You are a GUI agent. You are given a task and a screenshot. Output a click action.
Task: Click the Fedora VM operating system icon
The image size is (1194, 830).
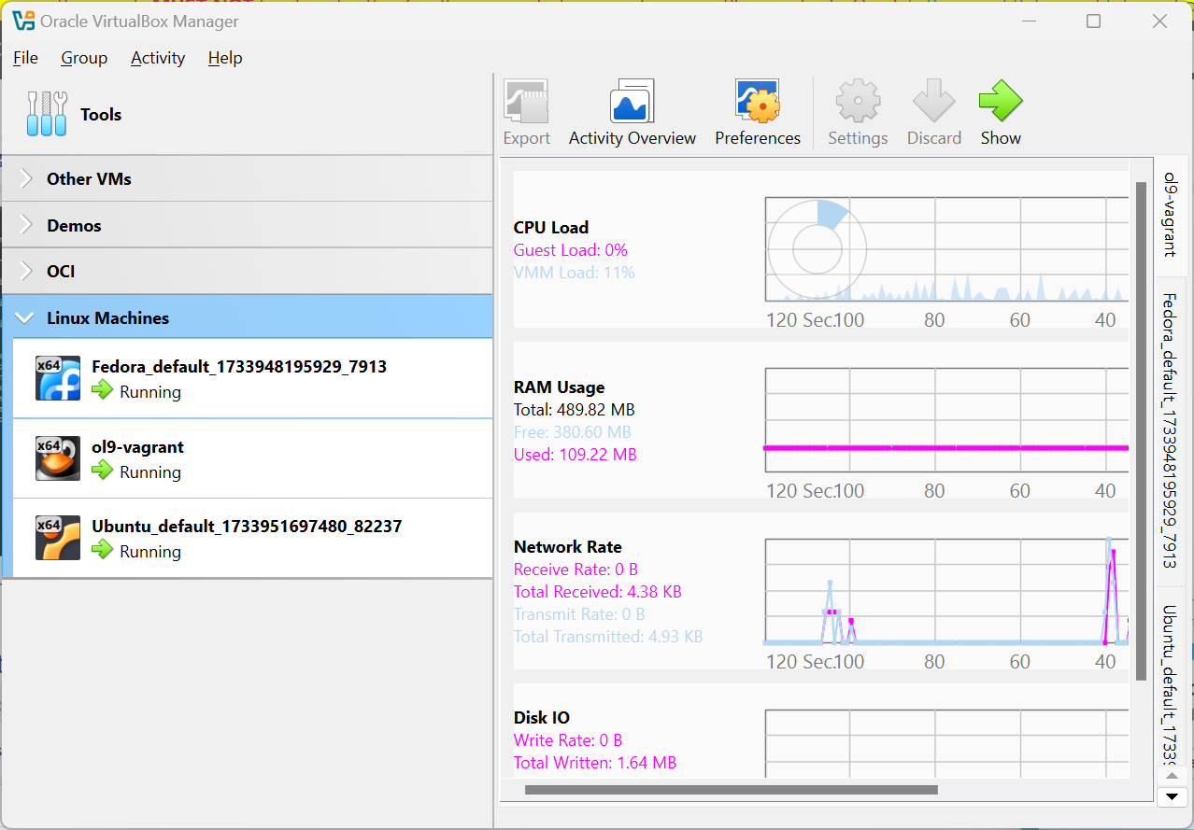coord(58,378)
